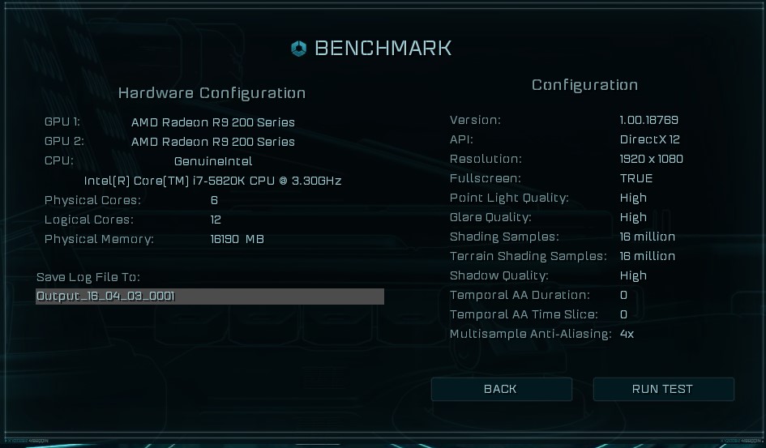Click Terrain Shading Samples 16 million value
The width and height of the screenshot is (766, 448).
coord(648,256)
